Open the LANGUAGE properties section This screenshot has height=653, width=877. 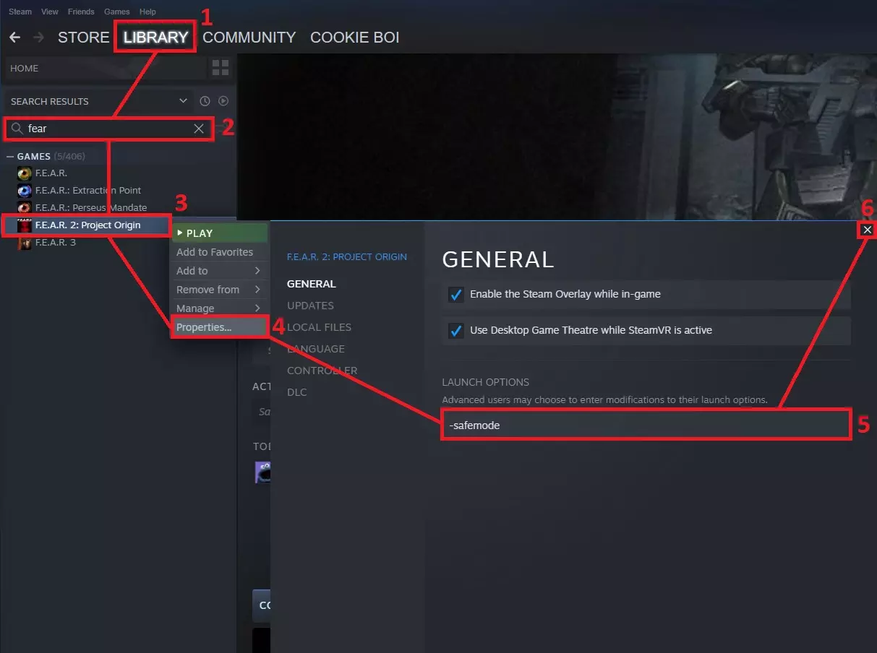316,349
